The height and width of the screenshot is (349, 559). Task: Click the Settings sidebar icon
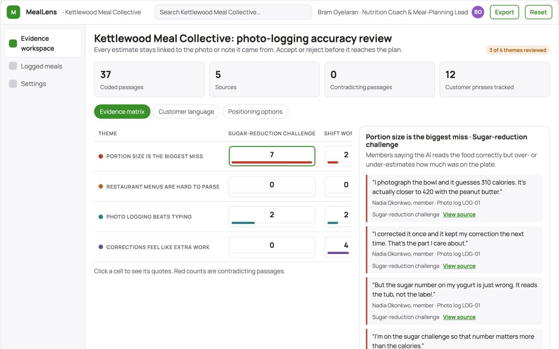coord(13,83)
